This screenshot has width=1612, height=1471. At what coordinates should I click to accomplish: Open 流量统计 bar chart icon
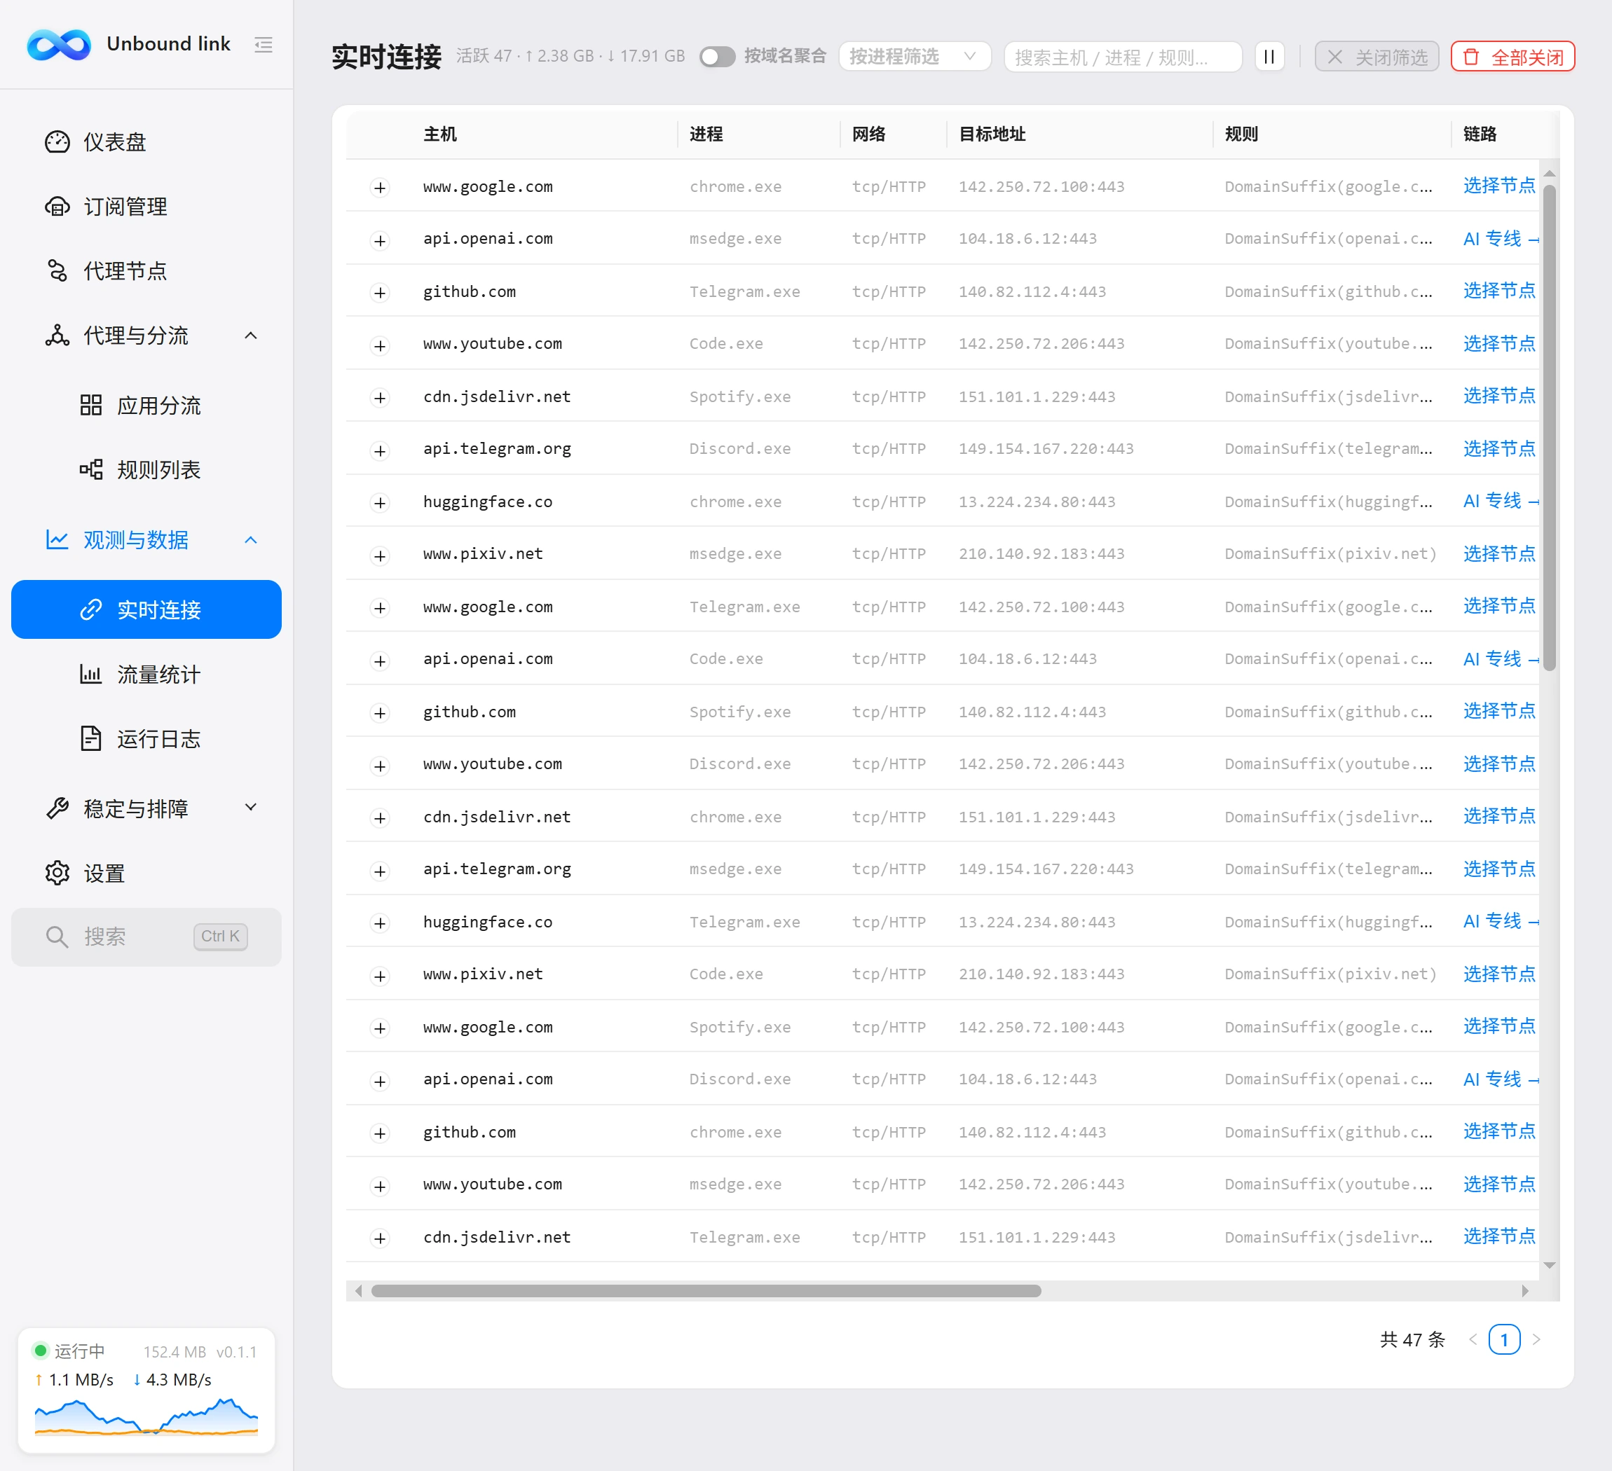(91, 675)
